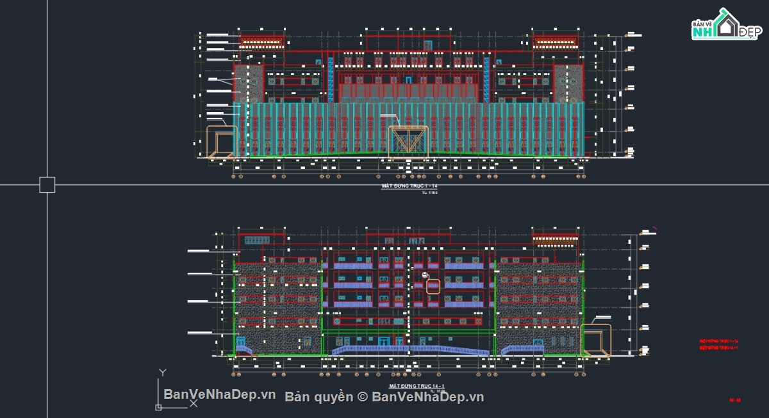Viewport: 769px width, 418px height.
Task: Click the orange rounded callout marker in bottom elevation
Action: click(x=433, y=285)
